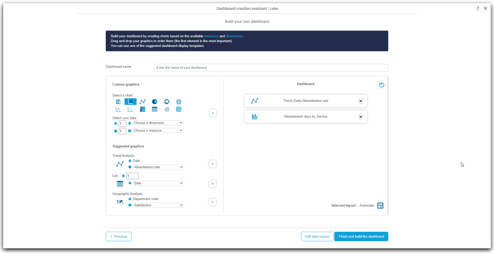Open help with the question mark icon
Image resolution: width=494 pixels, height=253 pixels.
coord(478,8)
